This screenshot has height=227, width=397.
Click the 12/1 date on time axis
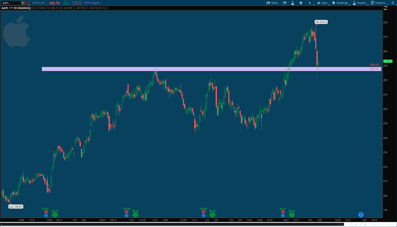(x=155, y=220)
